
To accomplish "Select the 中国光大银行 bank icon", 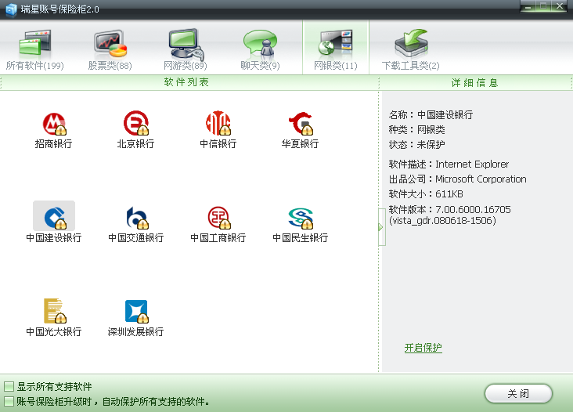I will [54, 311].
